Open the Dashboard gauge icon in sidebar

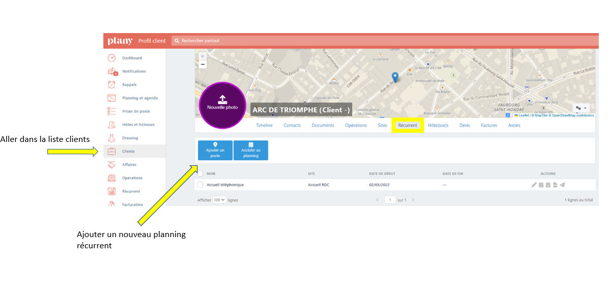[112, 58]
